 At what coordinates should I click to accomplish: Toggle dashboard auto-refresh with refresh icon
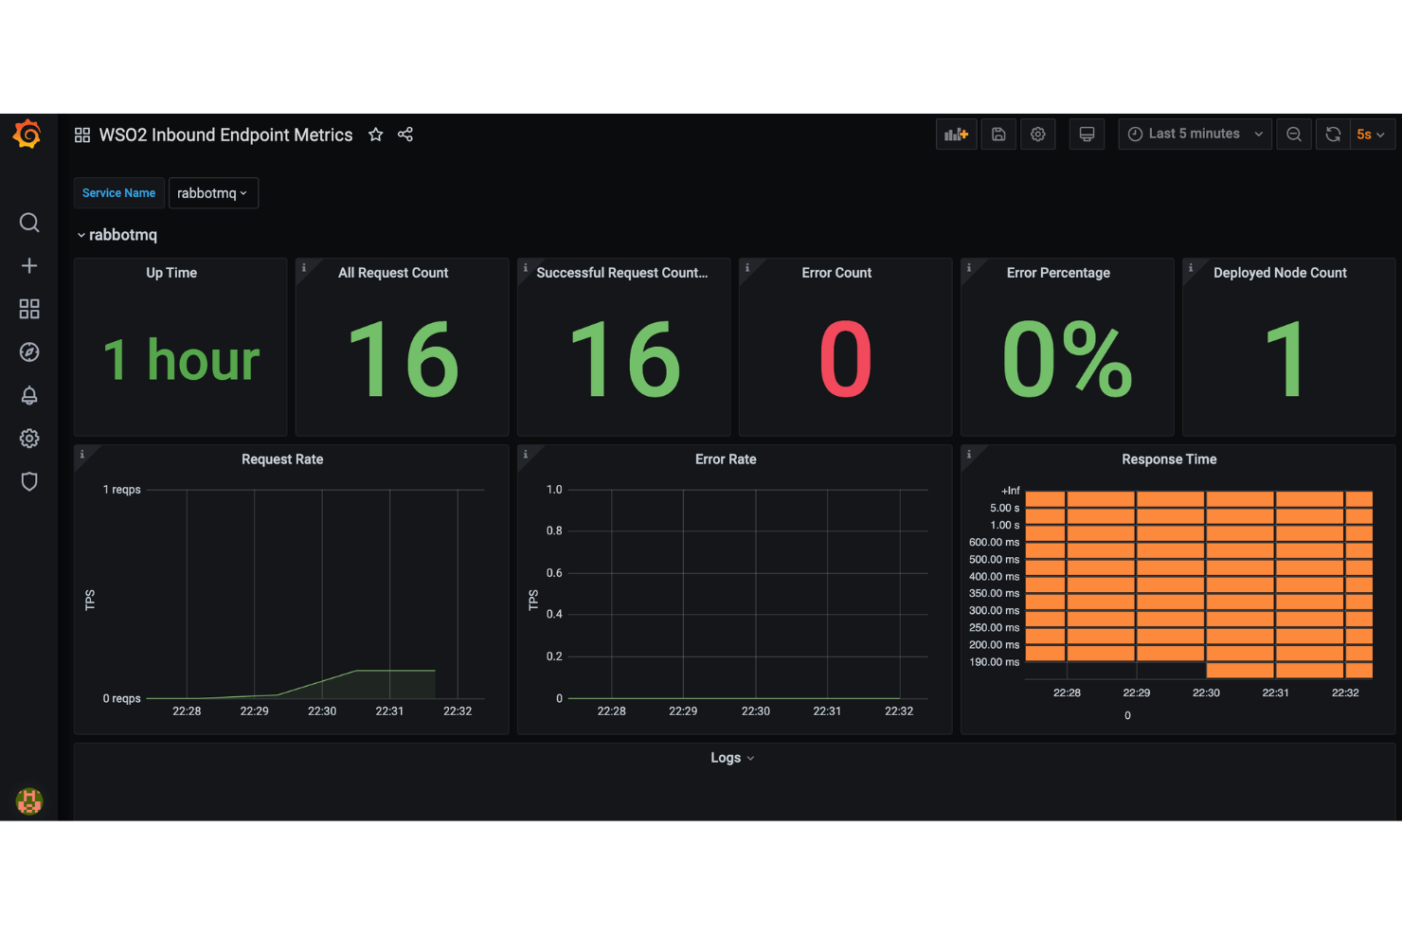pos(1333,134)
